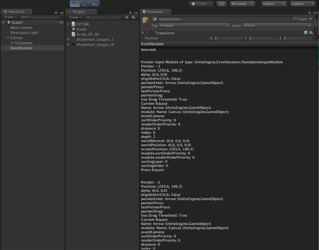This screenshot has height=250, width=319.
Task: Open the Layer dropdown showing Default
Action: pyautogui.click(x=277, y=26)
